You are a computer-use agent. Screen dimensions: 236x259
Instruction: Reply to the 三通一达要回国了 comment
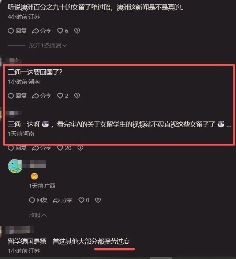coord(17,96)
